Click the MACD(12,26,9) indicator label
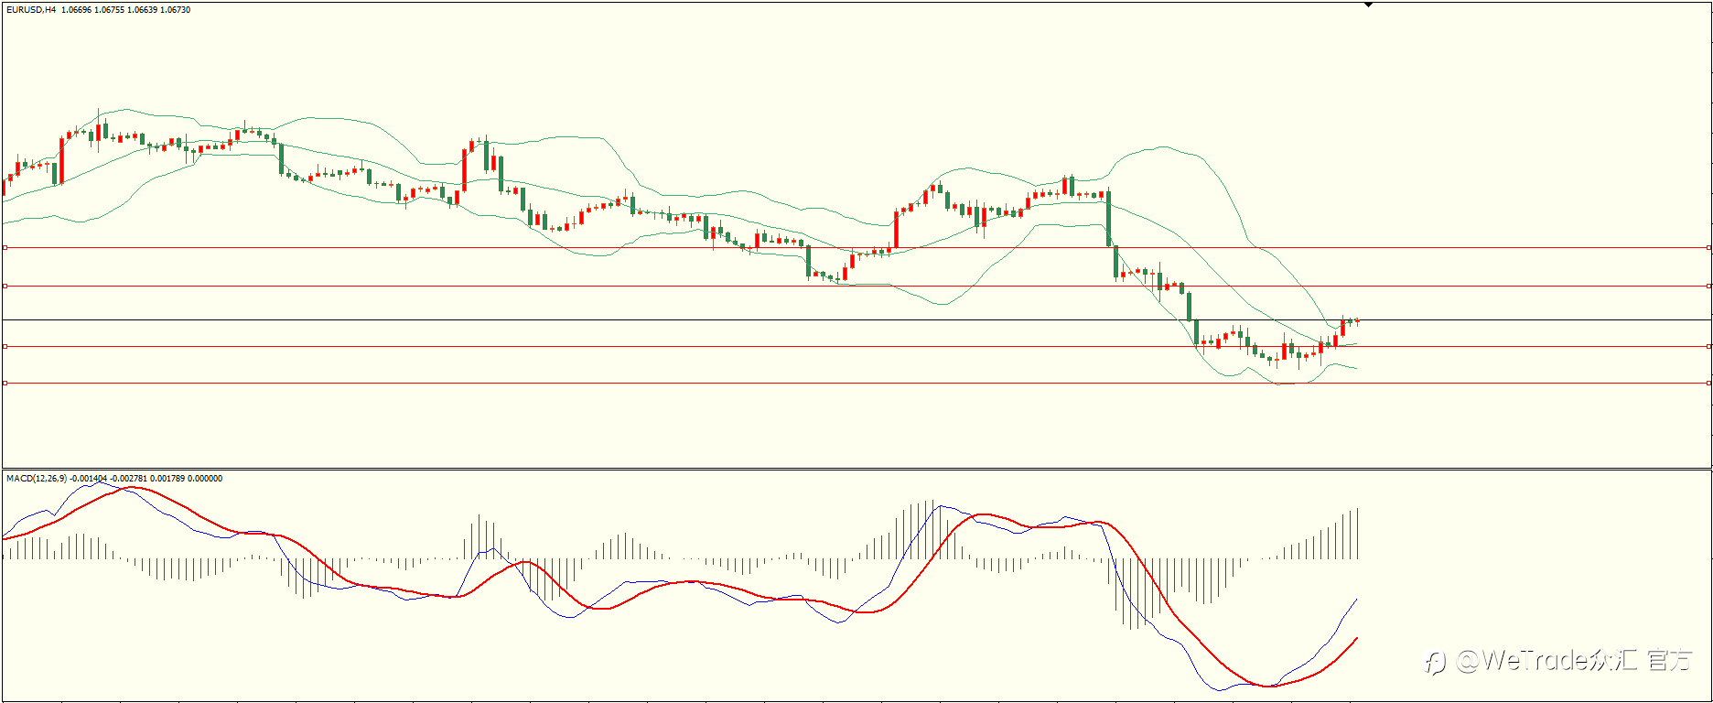Screen dimensions: 1713x703 click(37, 479)
